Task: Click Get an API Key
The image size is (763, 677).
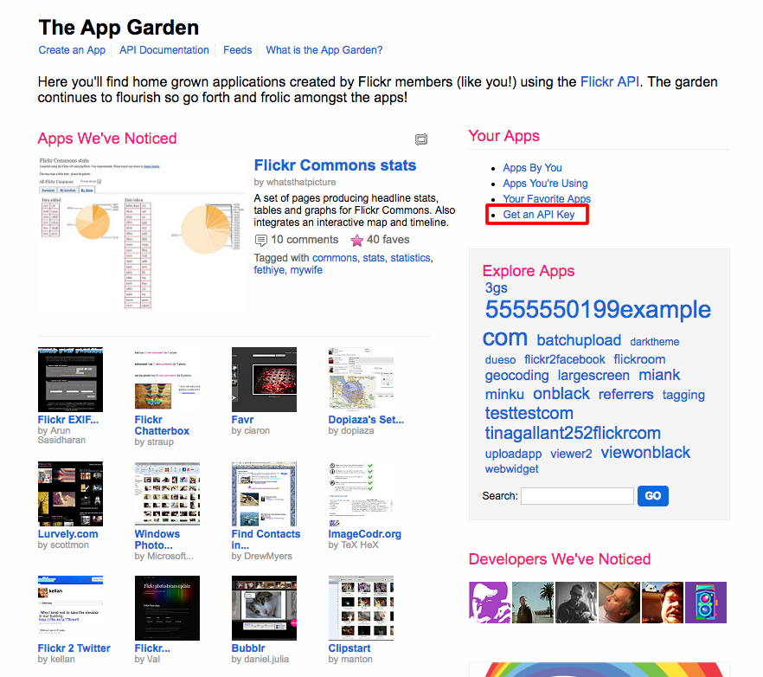Action: (539, 215)
